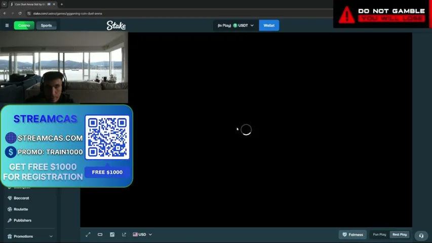Go to the Stake logo home page
Viewport: 432px width, 243px height.
(116, 25)
